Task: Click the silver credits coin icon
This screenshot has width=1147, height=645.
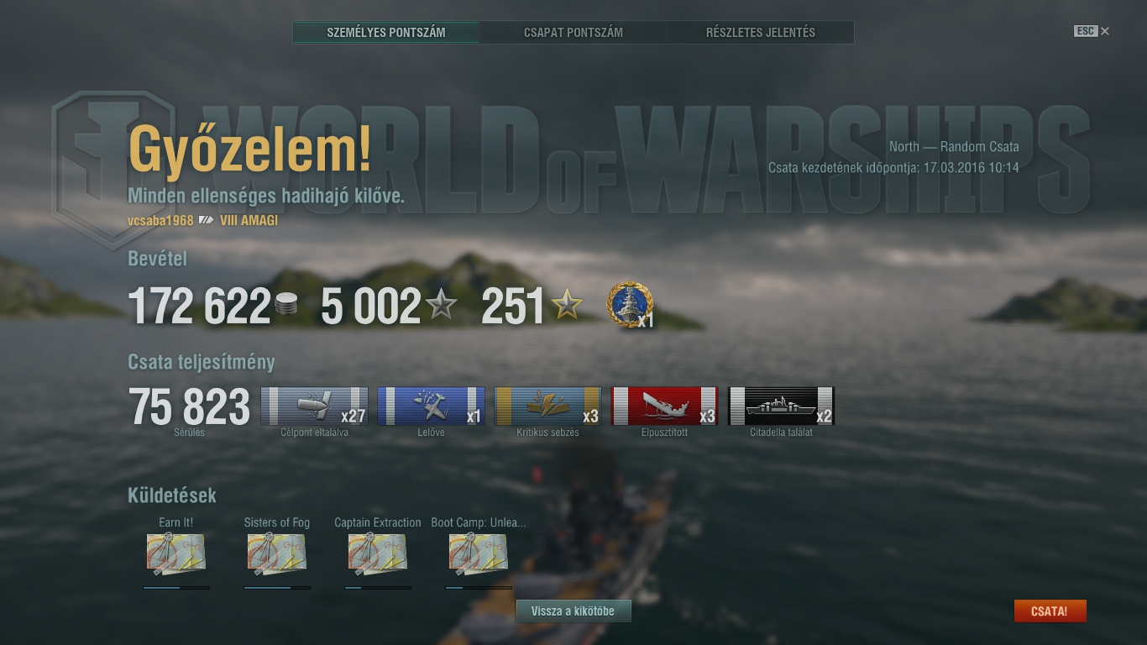Action: coord(286,306)
